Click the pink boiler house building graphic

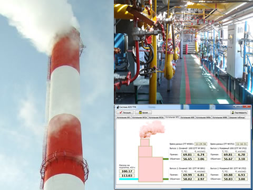[151, 160]
